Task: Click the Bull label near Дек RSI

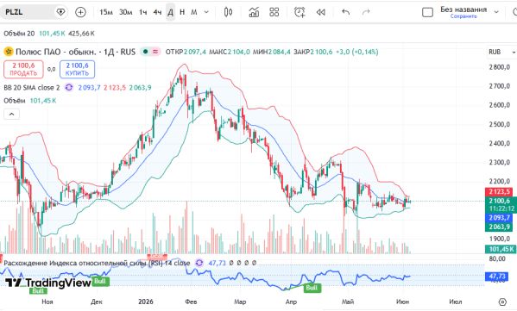Action: tap(100, 282)
